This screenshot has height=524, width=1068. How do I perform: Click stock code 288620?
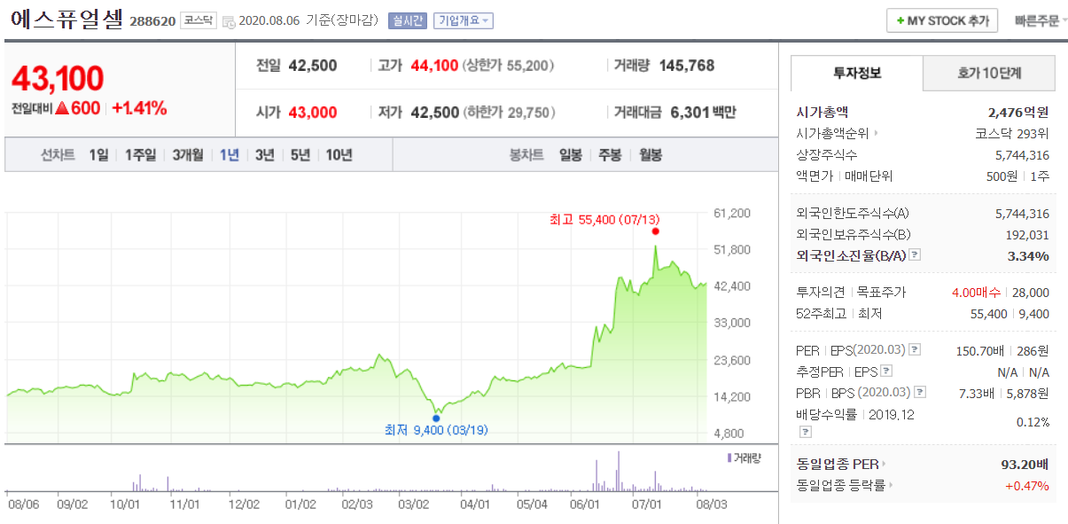click(x=152, y=21)
